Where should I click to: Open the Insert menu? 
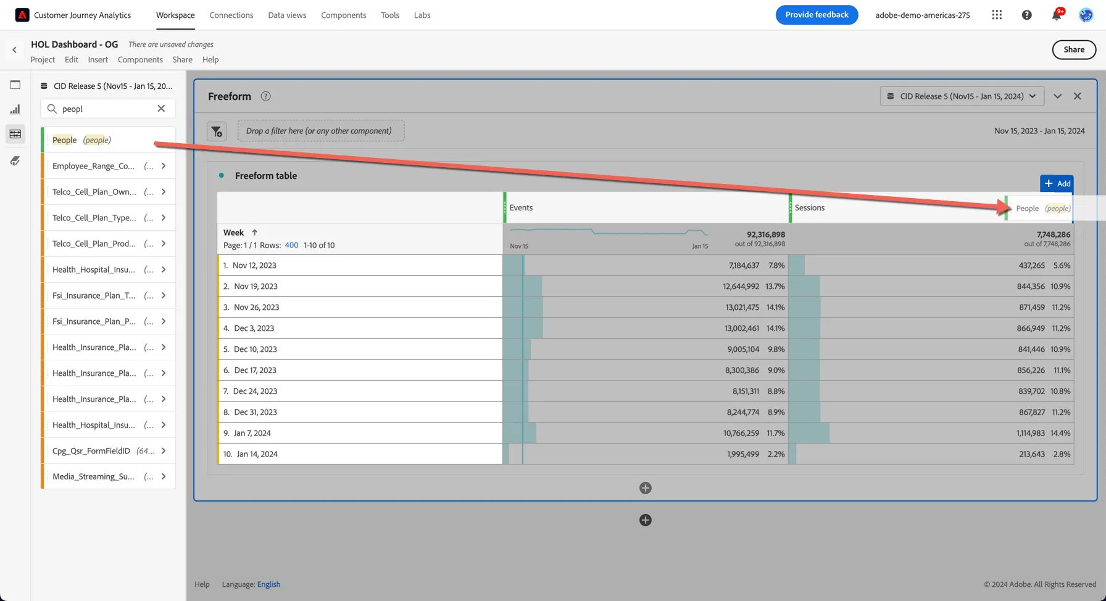(x=98, y=60)
